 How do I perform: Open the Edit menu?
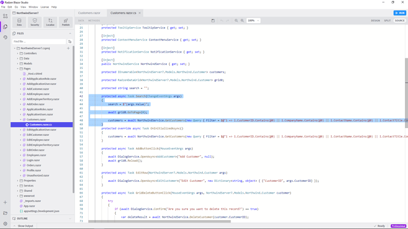pos(9,7)
